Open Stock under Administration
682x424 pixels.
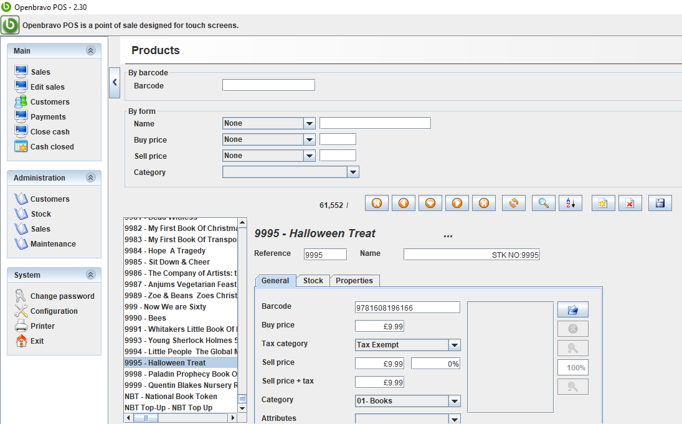32,214
